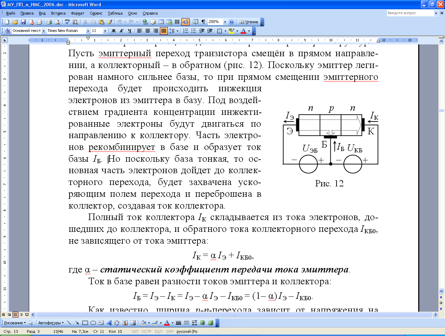
Task: Open the zoom 200% dropdown
Action: click(225, 22)
